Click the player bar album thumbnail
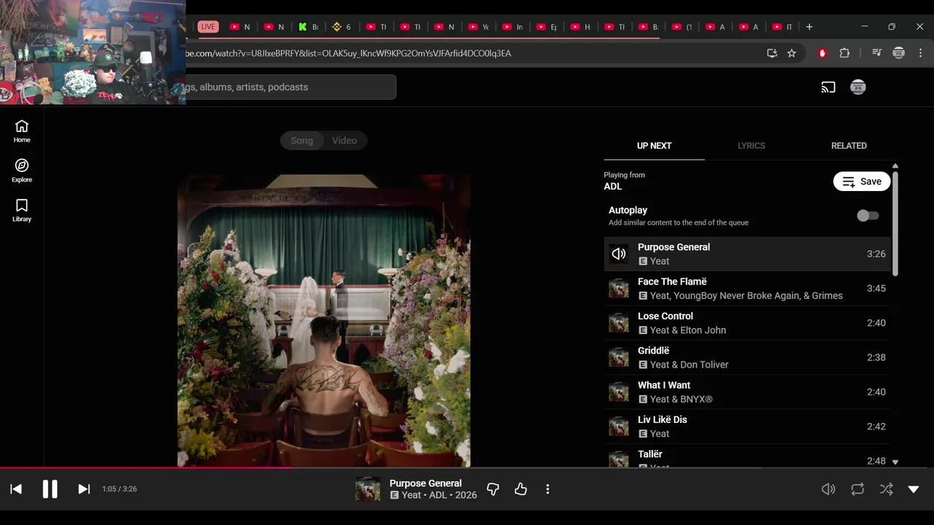Screen dimensions: 934x525 click(368, 489)
